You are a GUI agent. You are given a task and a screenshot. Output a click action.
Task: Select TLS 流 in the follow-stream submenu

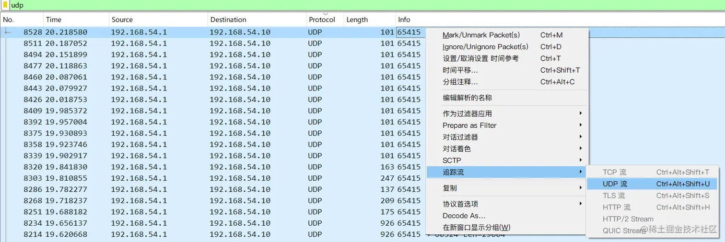652,196
